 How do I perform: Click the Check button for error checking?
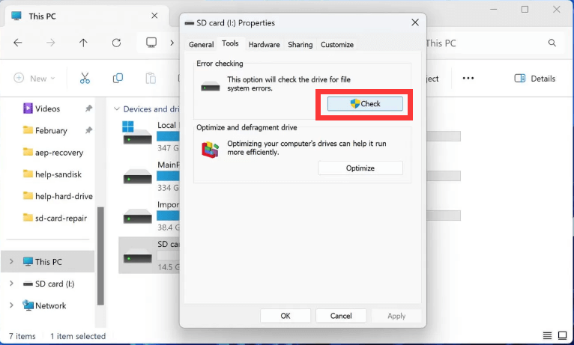(x=365, y=104)
